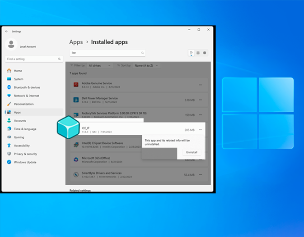This screenshot has height=237, width=304.
Task: Click the 205 MB size text
Action: [x=189, y=130]
